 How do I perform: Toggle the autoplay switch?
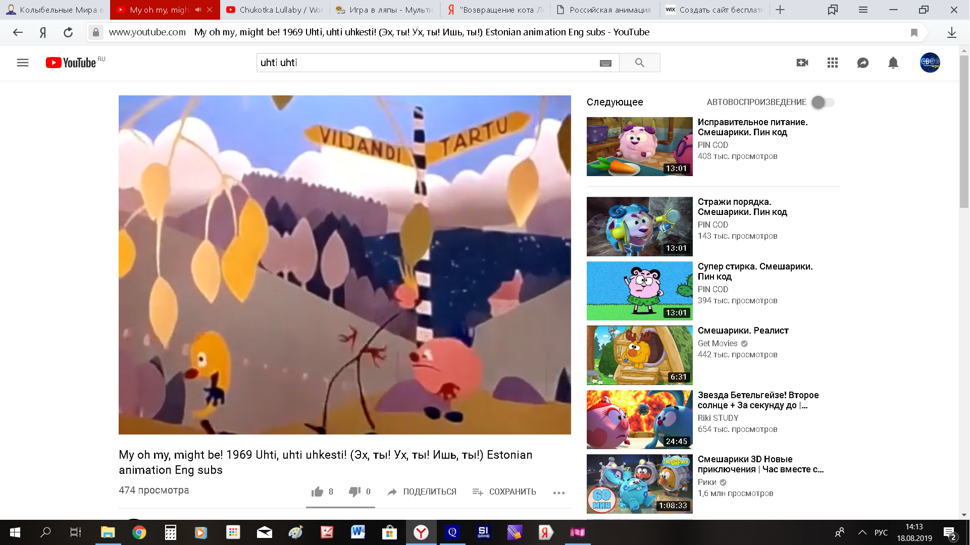pyautogui.click(x=823, y=102)
